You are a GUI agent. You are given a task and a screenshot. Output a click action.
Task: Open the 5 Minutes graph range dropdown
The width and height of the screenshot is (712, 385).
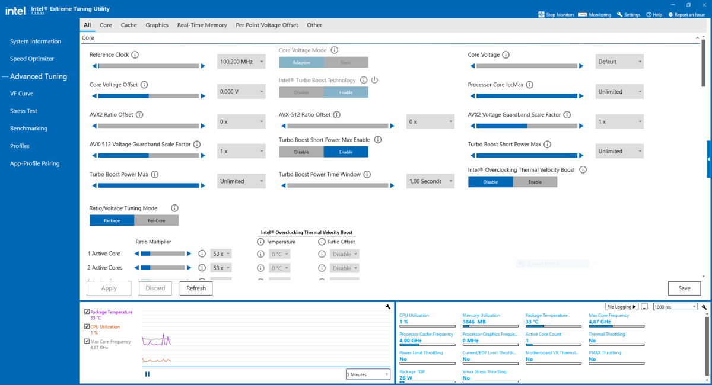(x=368, y=374)
